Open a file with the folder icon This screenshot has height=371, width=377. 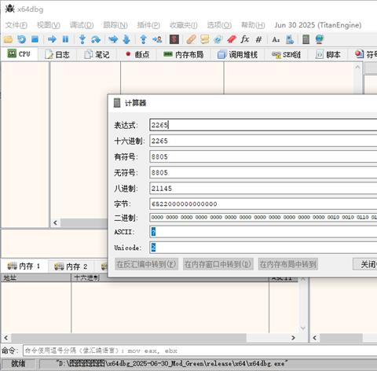point(8,39)
